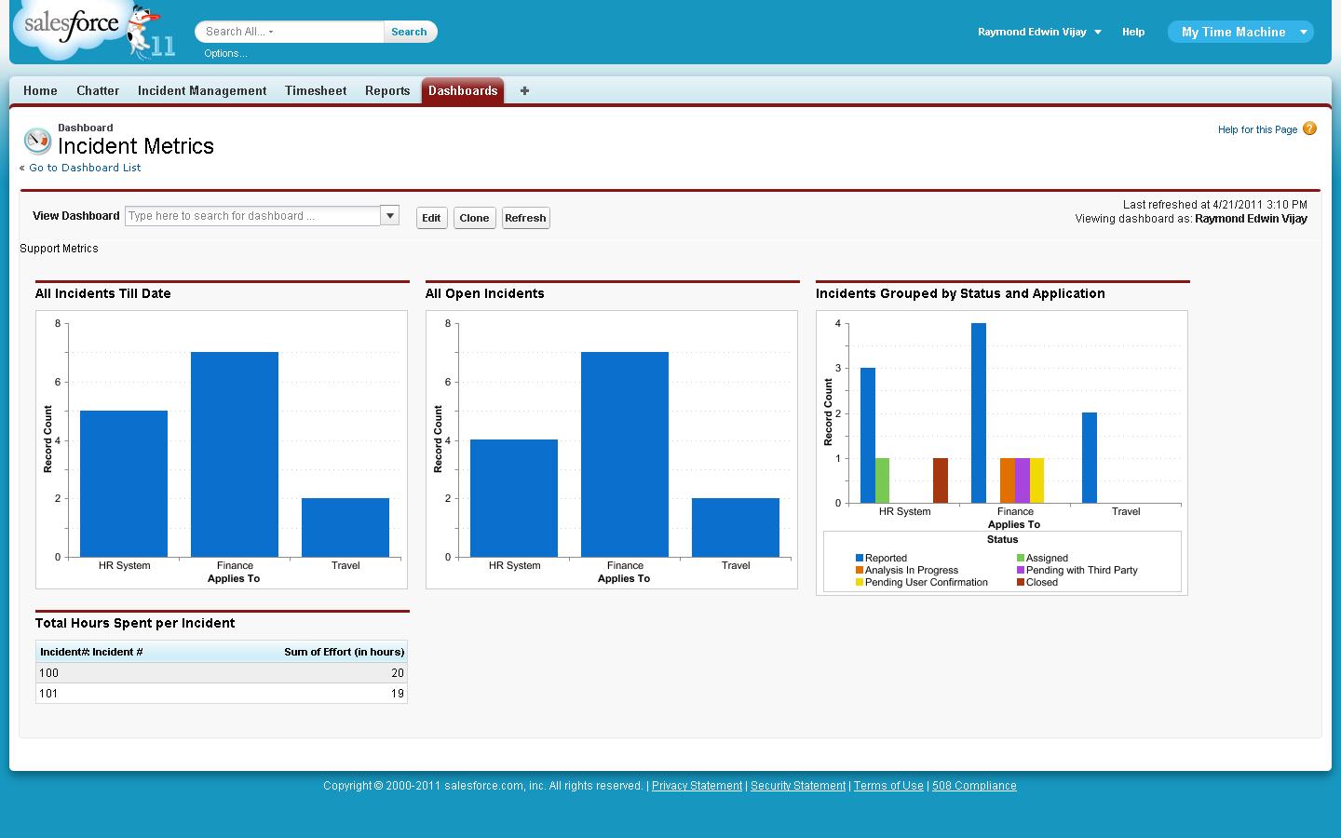
Task: Open the Security Statement link
Action: [798, 786]
